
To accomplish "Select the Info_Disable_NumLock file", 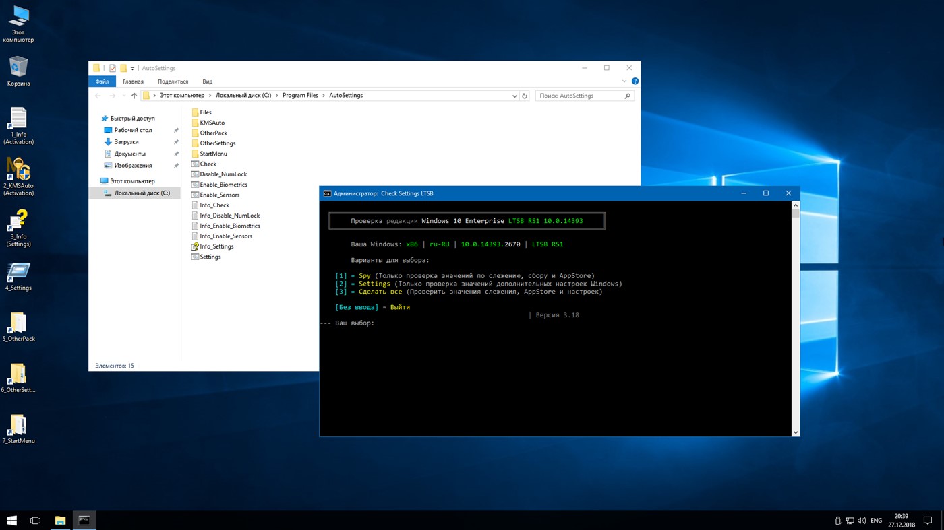I will (x=225, y=216).
